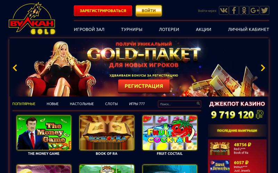Show the previous banner slide arrow
Image resolution: width=278 pixels, height=173 pixels.
pos(15,68)
